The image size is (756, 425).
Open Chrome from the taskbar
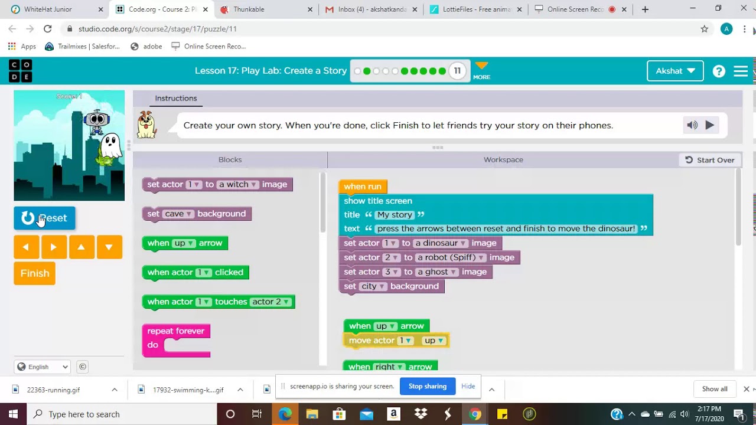pos(475,414)
